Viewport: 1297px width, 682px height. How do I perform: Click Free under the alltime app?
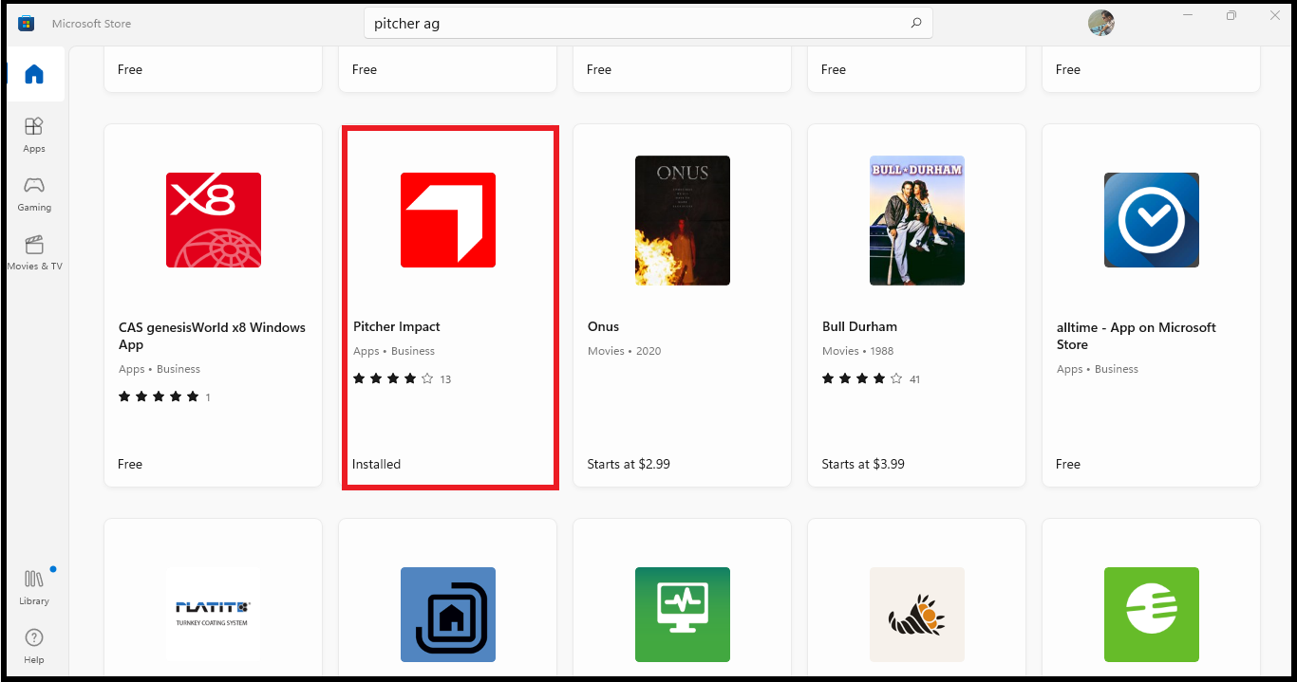coord(1067,464)
